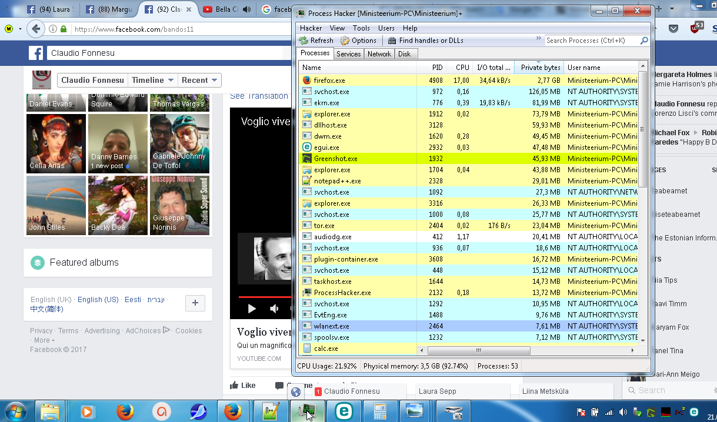Image resolution: width=717 pixels, height=422 pixels.
Task: Select the firefox.exe process icon
Action: tap(306, 81)
